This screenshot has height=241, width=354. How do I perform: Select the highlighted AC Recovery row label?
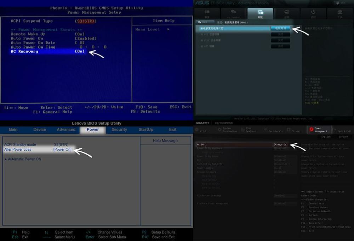coord(25,51)
